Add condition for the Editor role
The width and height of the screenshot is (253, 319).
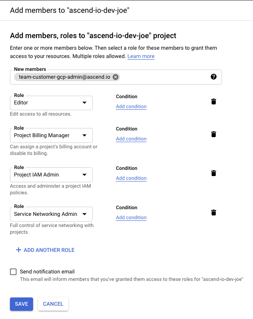(x=131, y=106)
